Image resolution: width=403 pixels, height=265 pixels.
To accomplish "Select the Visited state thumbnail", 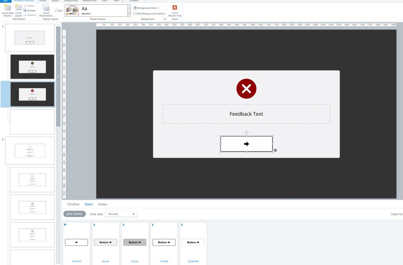I will click(x=164, y=242).
